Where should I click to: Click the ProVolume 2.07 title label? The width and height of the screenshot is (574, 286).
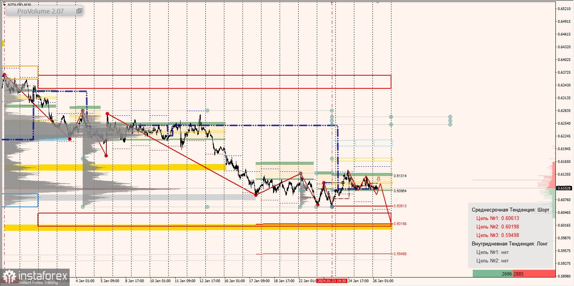click(x=41, y=11)
